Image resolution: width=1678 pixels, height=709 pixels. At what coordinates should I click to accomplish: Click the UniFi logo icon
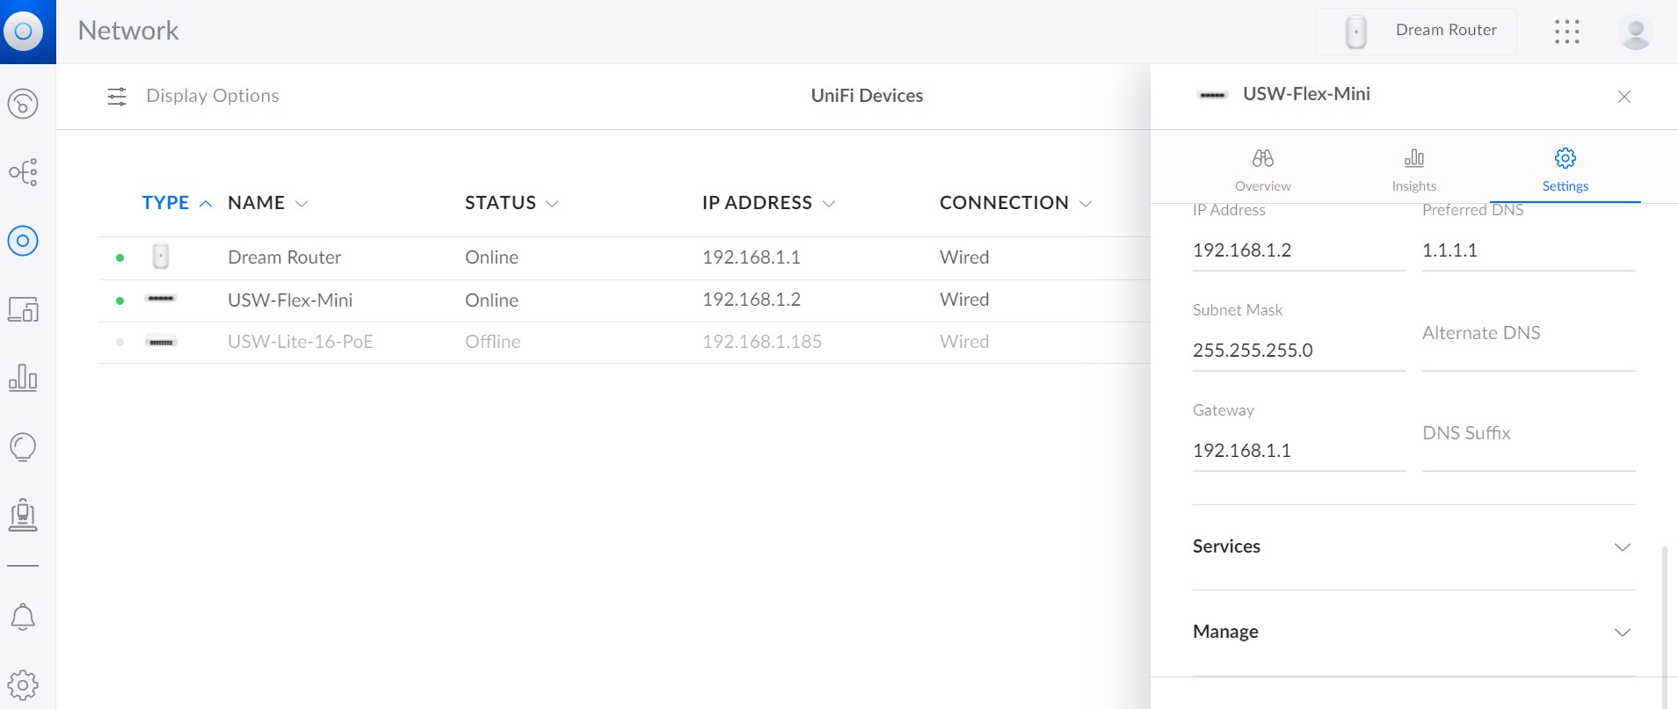[24, 32]
